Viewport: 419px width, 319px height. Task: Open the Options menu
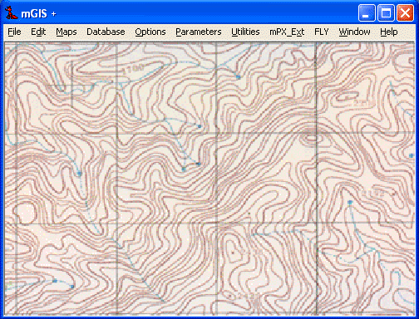150,32
